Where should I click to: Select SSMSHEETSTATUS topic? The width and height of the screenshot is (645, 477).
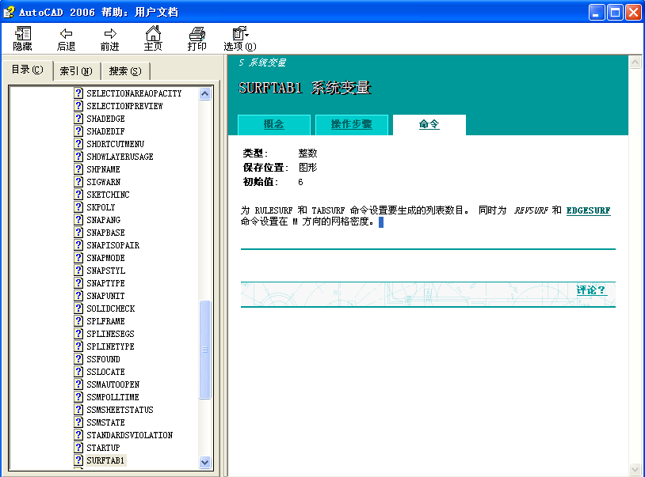click(x=120, y=410)
